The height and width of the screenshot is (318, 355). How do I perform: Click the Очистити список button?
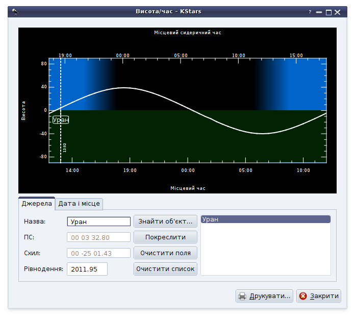tap(165, 269)
